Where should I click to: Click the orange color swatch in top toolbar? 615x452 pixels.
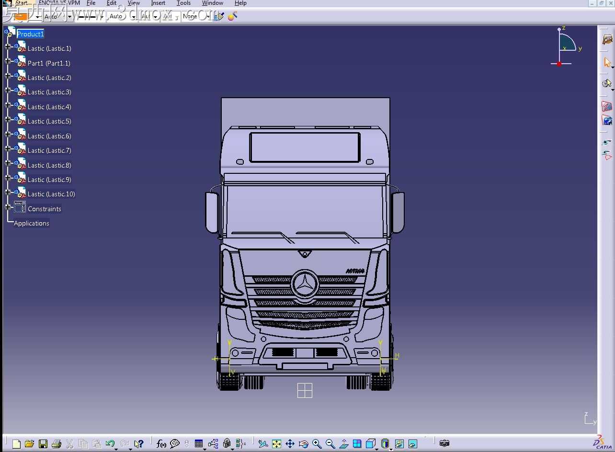tap(21, 17)
